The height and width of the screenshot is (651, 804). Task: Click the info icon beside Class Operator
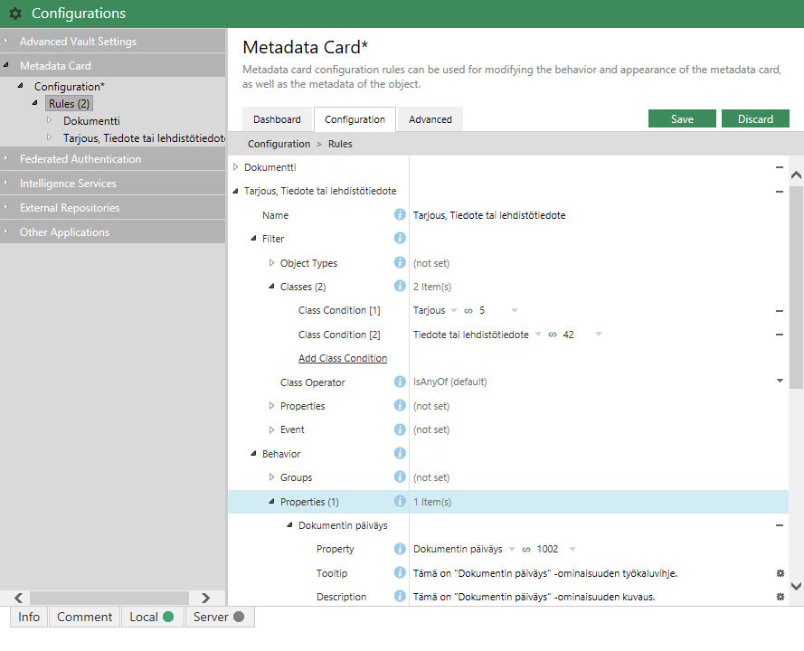click(400, 382)
